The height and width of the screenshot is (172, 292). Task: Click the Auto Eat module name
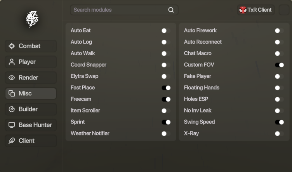(x=81, y=30)
